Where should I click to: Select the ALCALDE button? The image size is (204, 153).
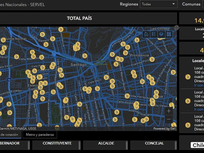pyautogui.click(x=106, y=143)
